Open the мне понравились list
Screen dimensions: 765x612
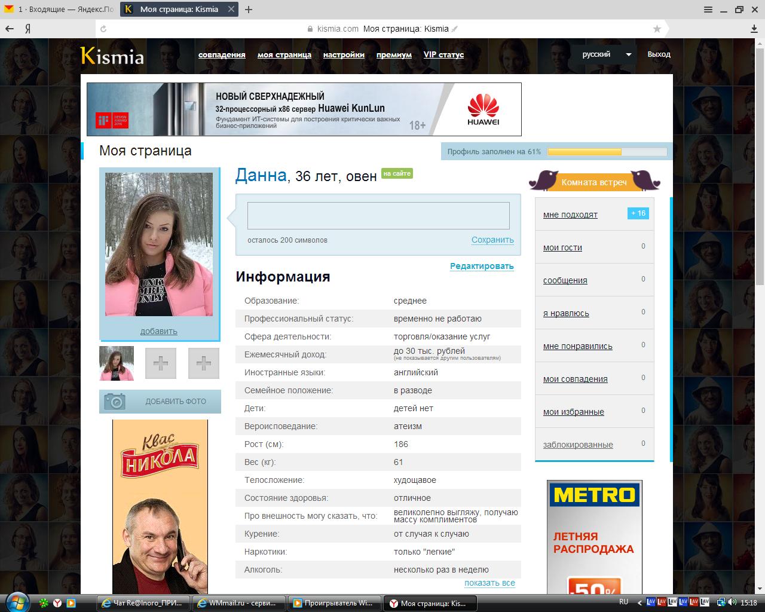(577, 346)
